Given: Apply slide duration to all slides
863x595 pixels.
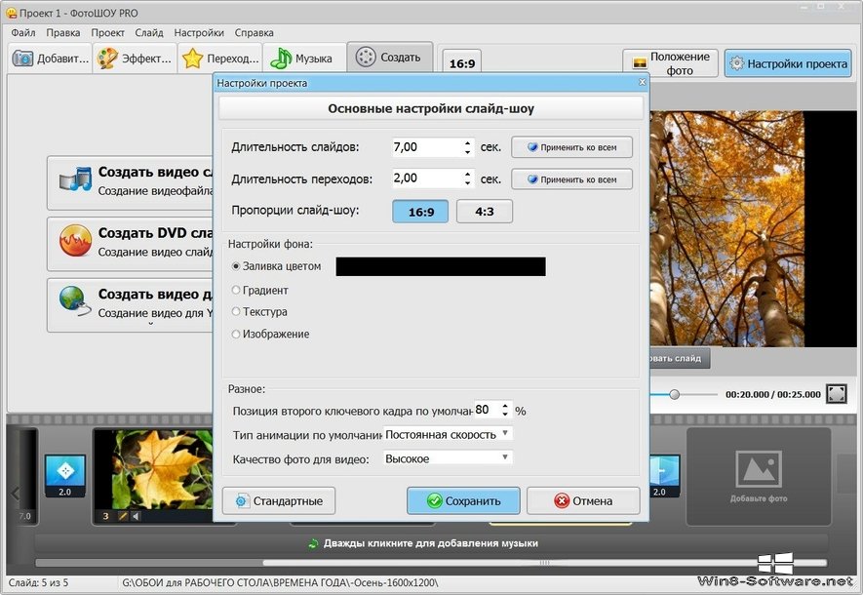Looking at the screenshot, I should [571, 147].
